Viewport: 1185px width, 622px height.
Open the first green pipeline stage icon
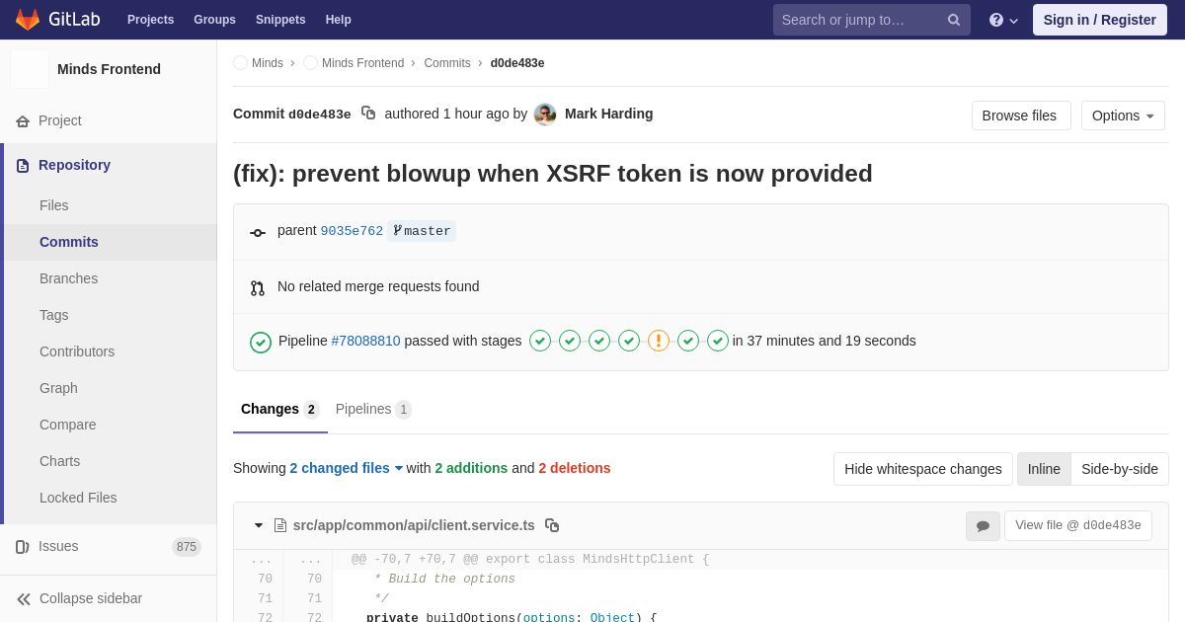coord(540,341)
